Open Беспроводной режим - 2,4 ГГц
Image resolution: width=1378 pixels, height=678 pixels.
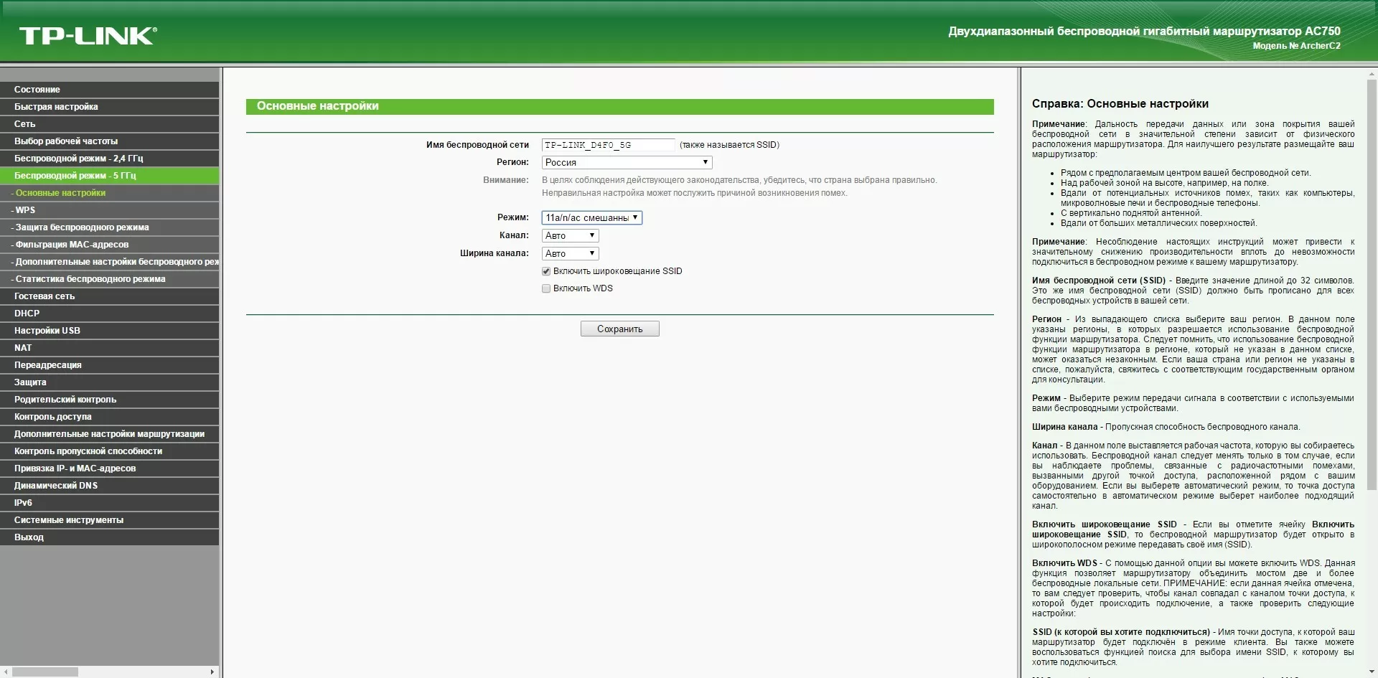click(109, 159)
